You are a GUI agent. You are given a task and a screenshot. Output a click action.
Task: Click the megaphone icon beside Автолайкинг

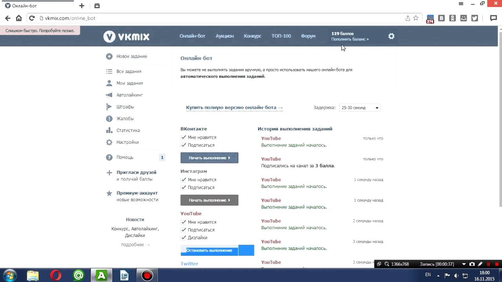tap(109, 95)
